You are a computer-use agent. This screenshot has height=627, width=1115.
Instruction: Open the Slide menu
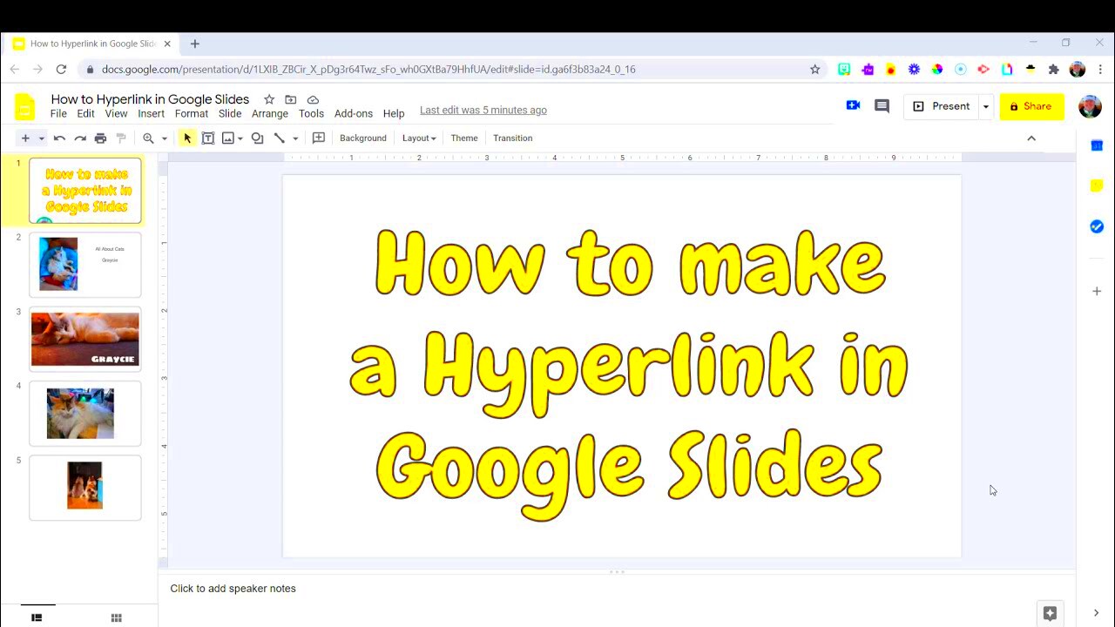(230, 113)
